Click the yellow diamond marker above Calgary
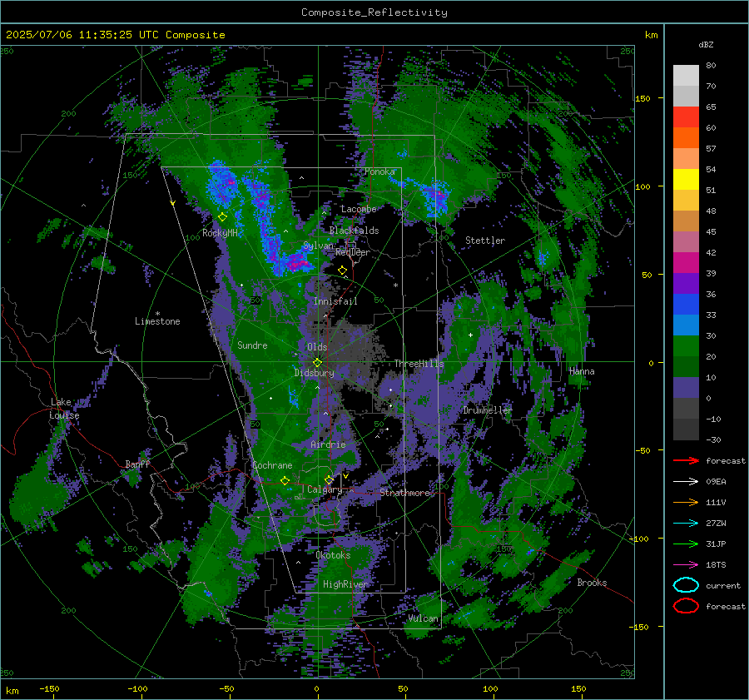749x700 pixels. click(x=329, y=479)
